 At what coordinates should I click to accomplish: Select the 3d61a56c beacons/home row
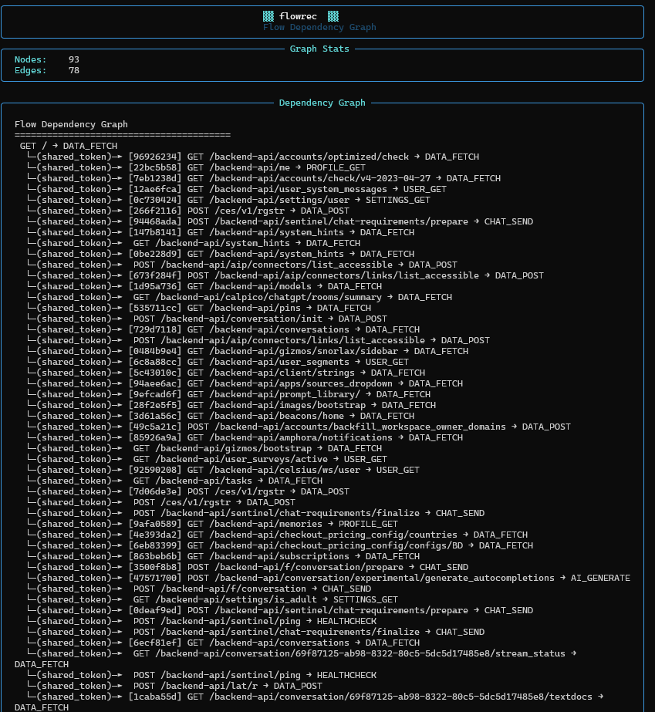[x=221, y=416]
